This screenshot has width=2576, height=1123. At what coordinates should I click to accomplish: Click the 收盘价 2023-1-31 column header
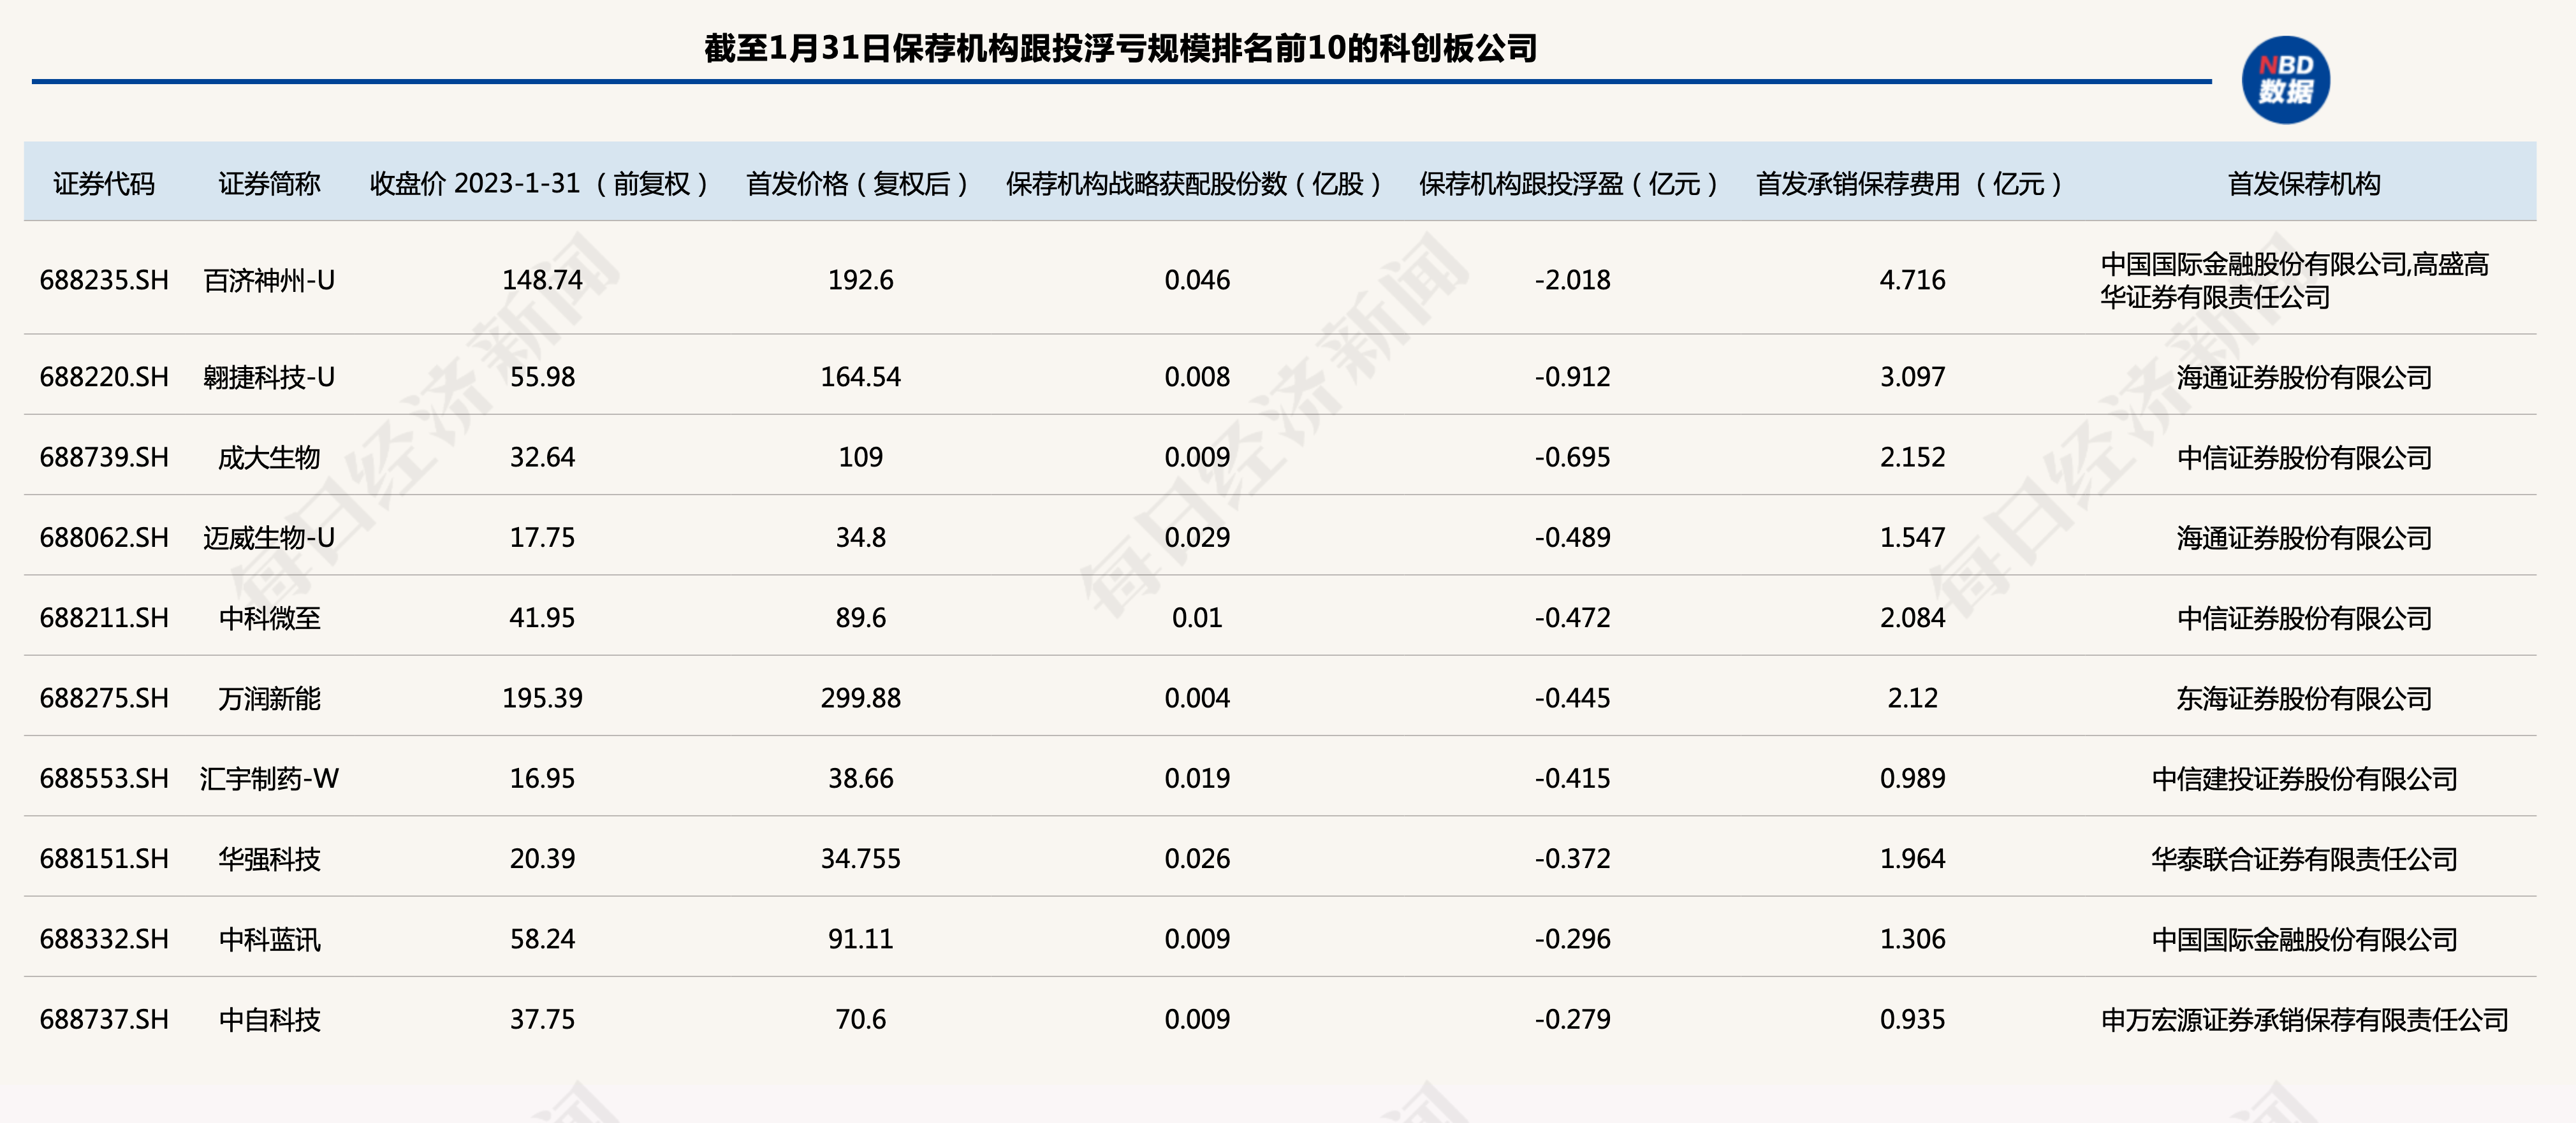541,184
